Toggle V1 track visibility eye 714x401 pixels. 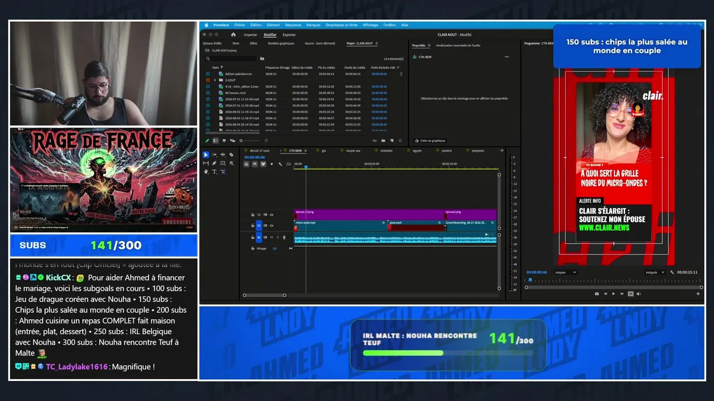point(272,226)
